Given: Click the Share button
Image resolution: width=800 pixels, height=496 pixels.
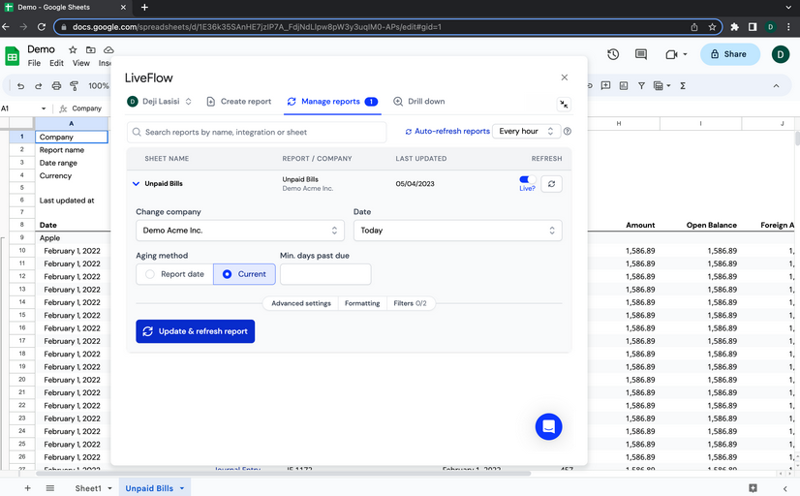Looking at the screenshot, I should coord(730,54).
